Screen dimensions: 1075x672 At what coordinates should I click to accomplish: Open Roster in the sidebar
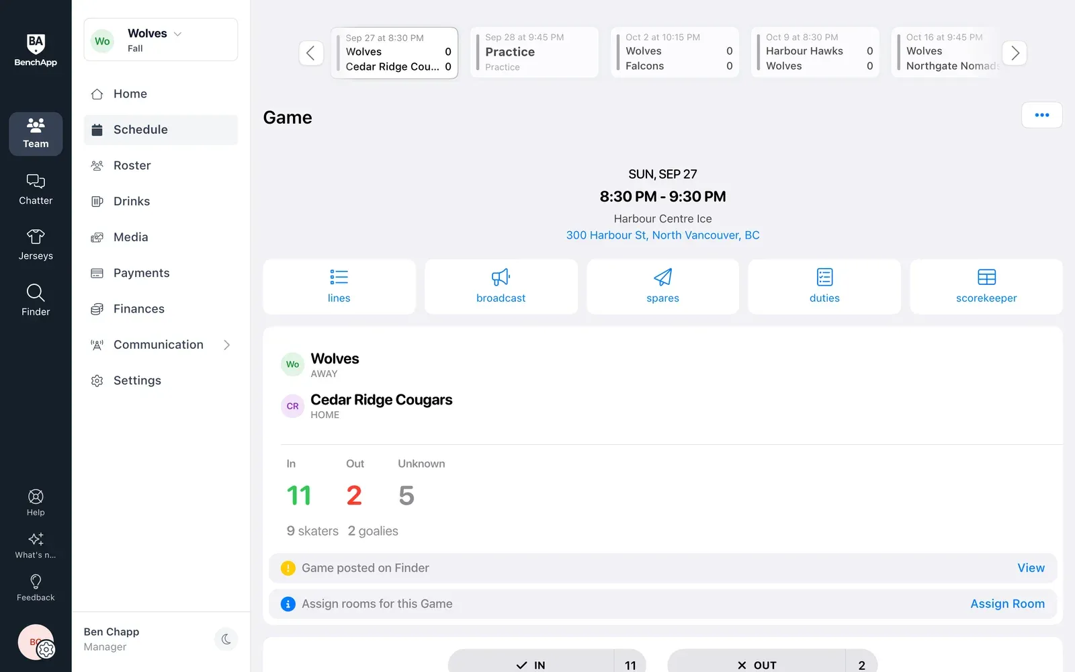[x=161, y=165]
